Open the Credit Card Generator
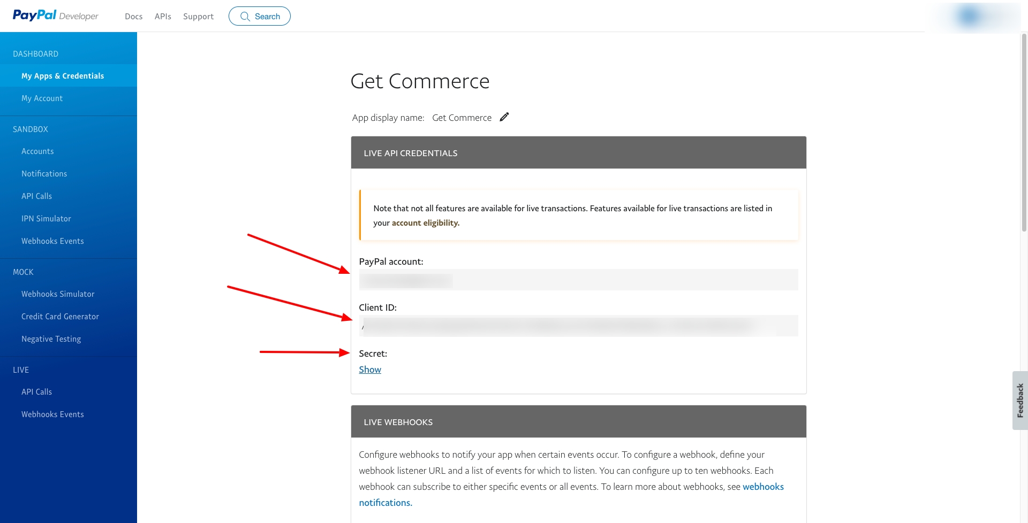 point(60,317)
